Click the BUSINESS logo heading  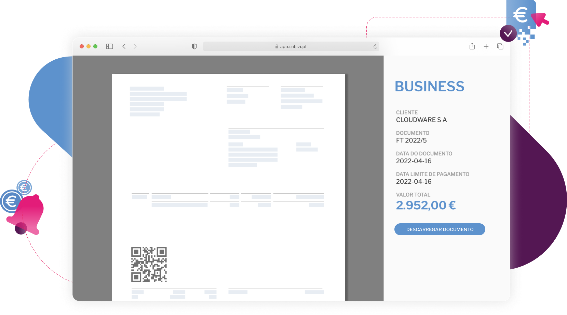(x=429, y=87)
